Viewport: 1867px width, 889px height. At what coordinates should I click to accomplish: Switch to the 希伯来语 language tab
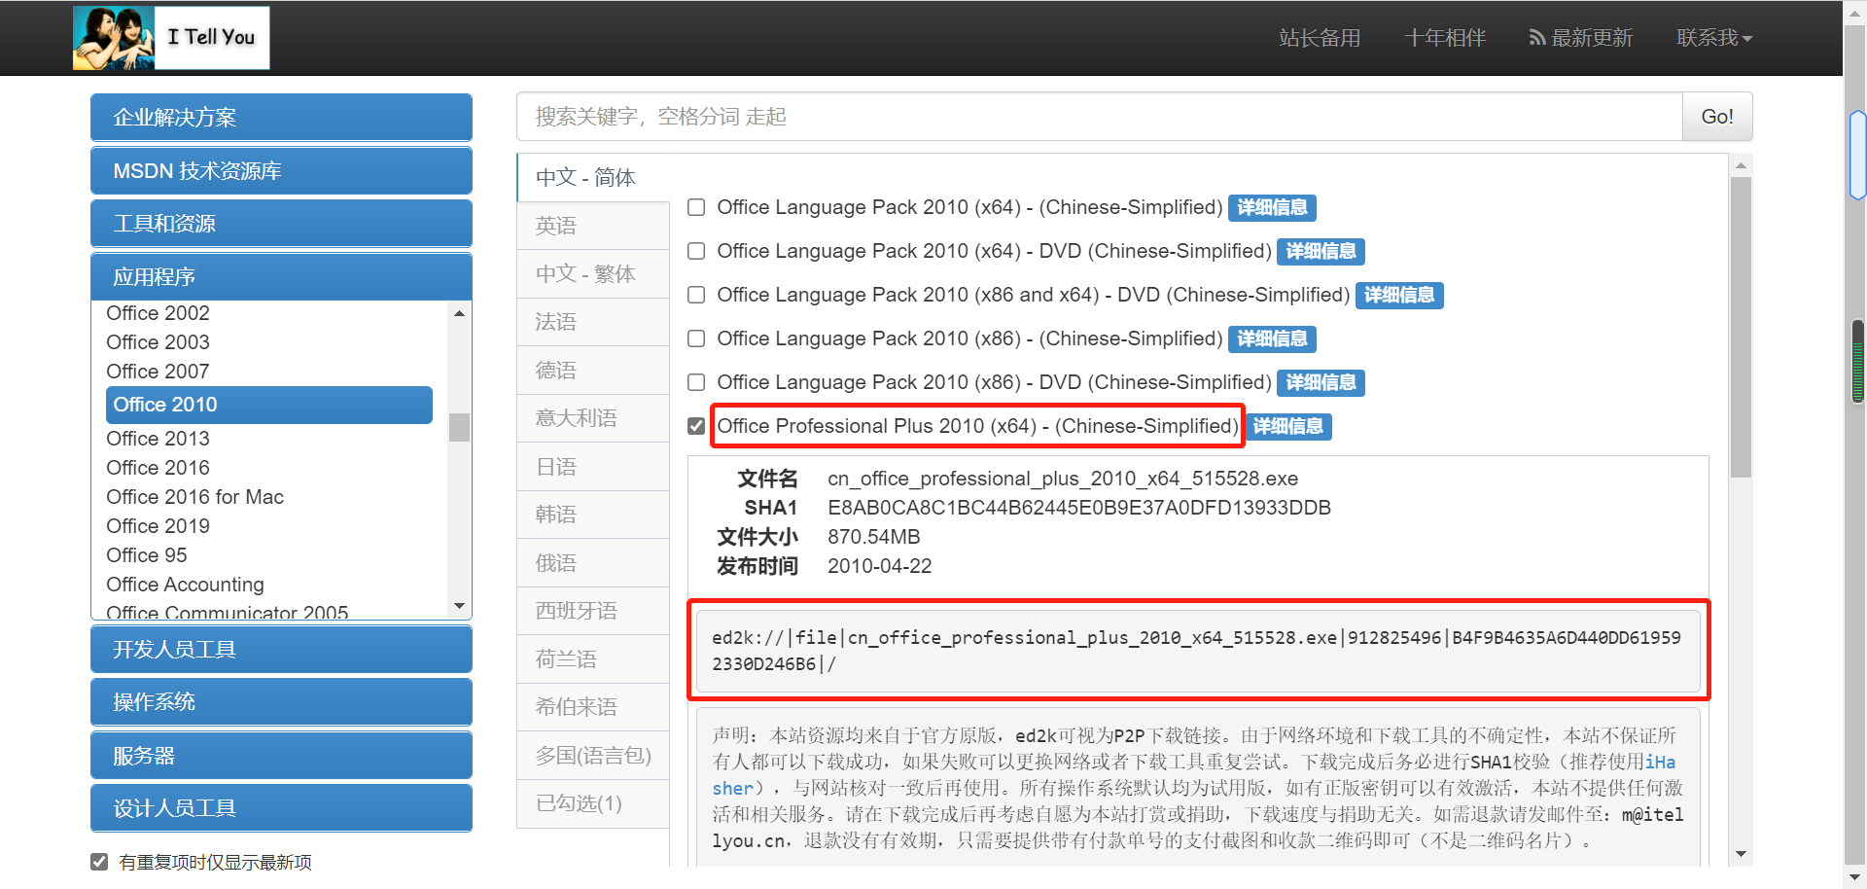tap(593, 707)
